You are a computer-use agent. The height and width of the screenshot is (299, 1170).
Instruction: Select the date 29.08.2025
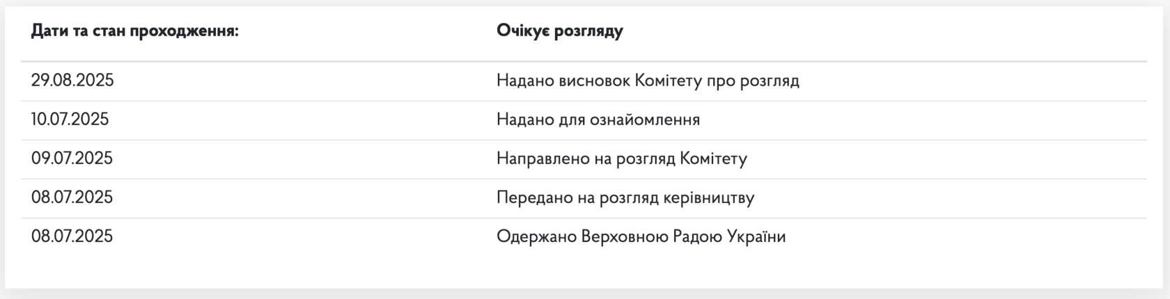pyautogui.click(x=72, y=81)
